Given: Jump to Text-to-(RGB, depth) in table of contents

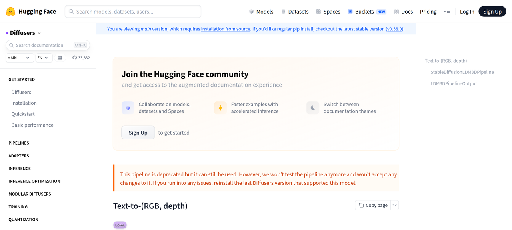Looking at the screenshot, I should pos(446,61).
